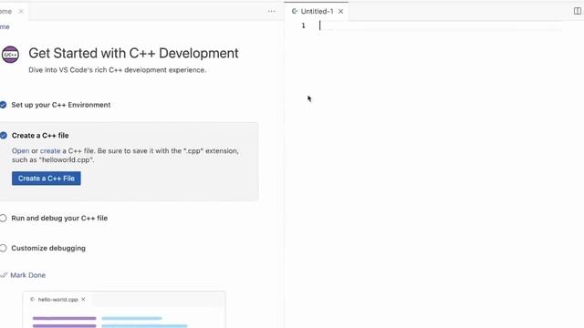The width and height of the screenshot is (584, 328).
Task: Click the 'Get Started with C++ Development' heading
Action: point(133,54)
